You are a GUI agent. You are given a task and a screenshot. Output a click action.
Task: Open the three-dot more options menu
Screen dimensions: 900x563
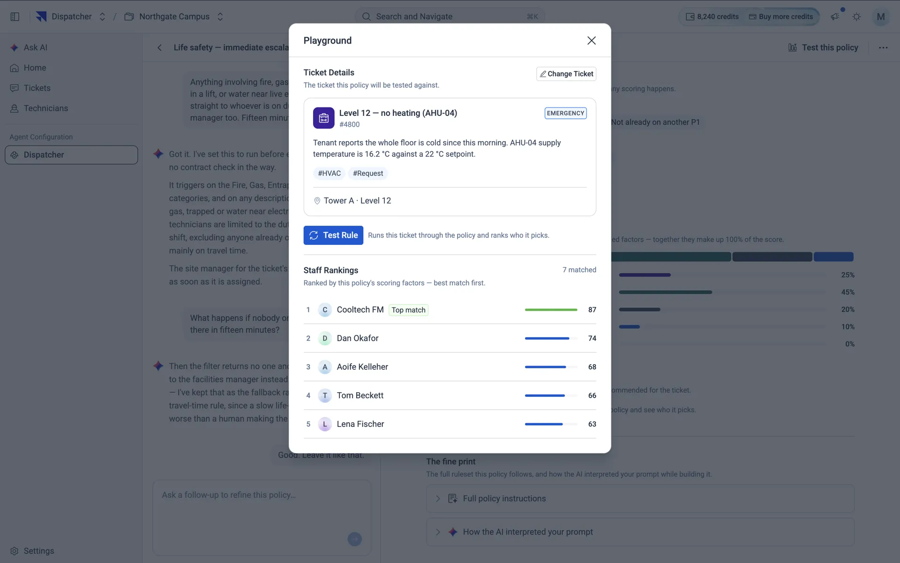point(883,47)
